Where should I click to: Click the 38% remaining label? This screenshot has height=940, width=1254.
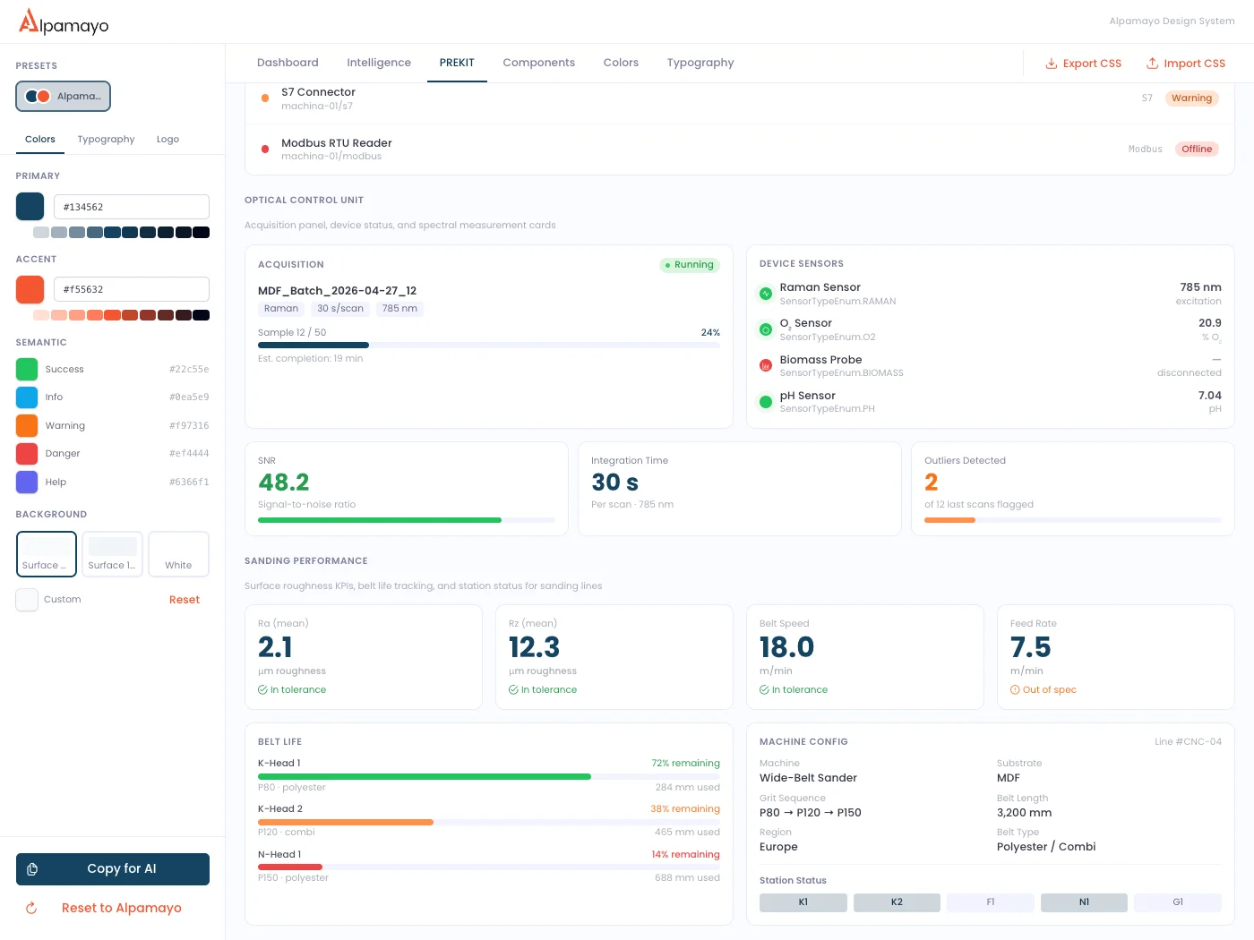[685, 809]
